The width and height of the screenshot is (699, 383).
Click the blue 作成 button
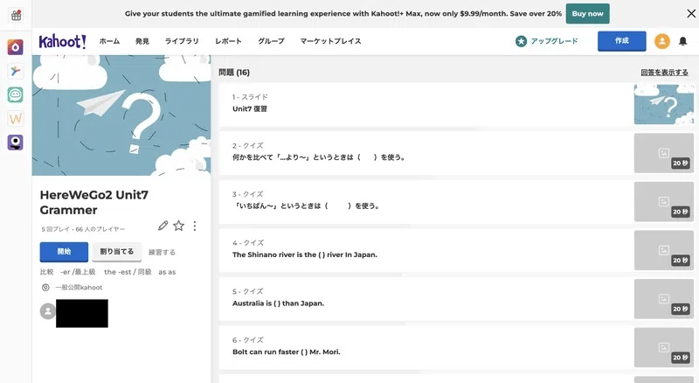[x=622, y=41]
